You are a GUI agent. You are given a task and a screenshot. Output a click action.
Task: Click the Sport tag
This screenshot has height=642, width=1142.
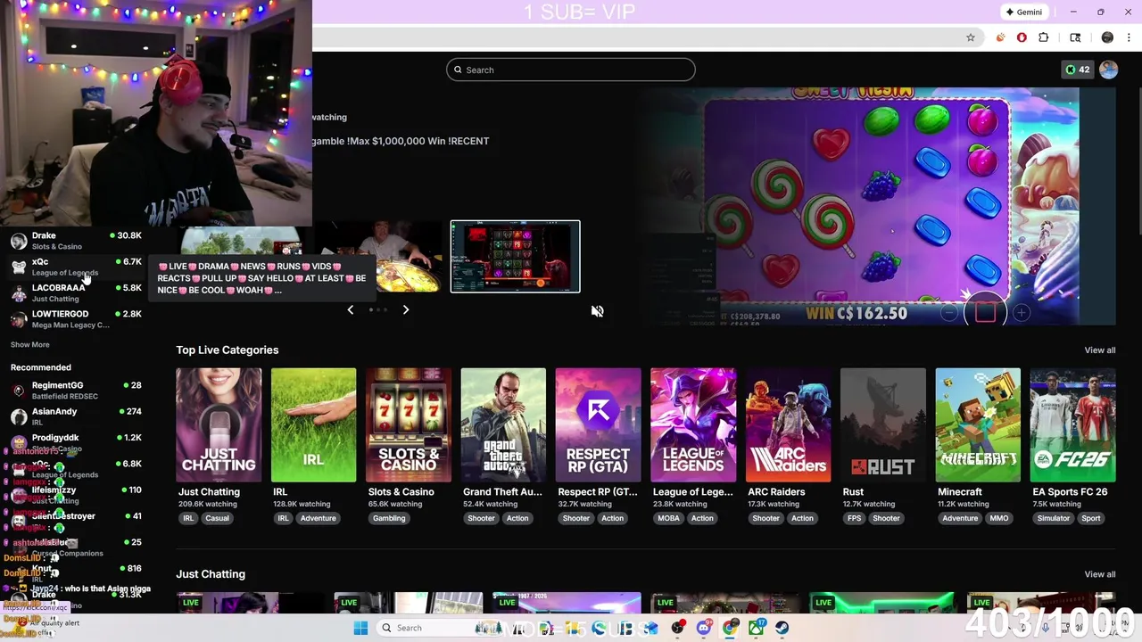coord(1091,518)
